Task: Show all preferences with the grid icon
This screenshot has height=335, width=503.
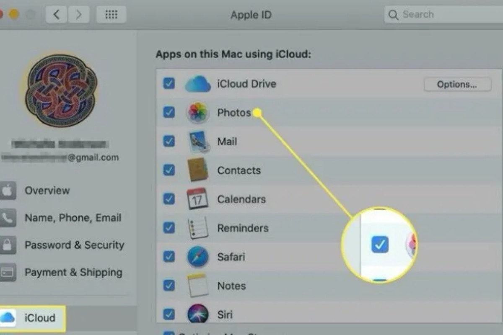Action: coord(111,15)
